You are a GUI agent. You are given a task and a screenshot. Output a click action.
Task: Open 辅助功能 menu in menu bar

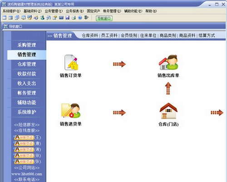[133, 11]
